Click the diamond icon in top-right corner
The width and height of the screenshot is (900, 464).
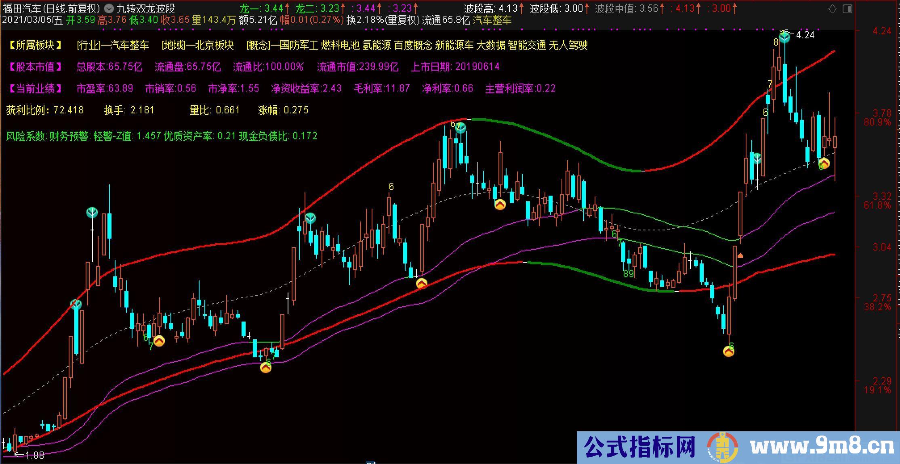pyautogui.click(x=832, y=9)
